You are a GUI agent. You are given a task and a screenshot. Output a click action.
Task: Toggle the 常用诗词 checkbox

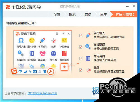tap(81, 58)
